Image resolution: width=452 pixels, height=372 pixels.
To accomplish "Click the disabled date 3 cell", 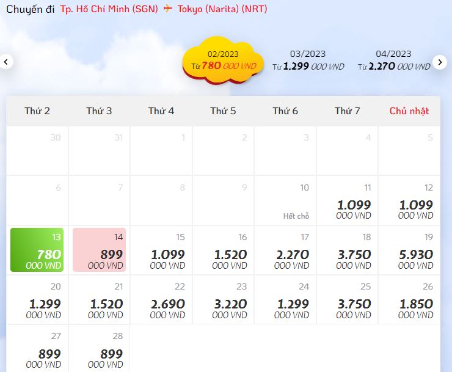I will 285,150.
